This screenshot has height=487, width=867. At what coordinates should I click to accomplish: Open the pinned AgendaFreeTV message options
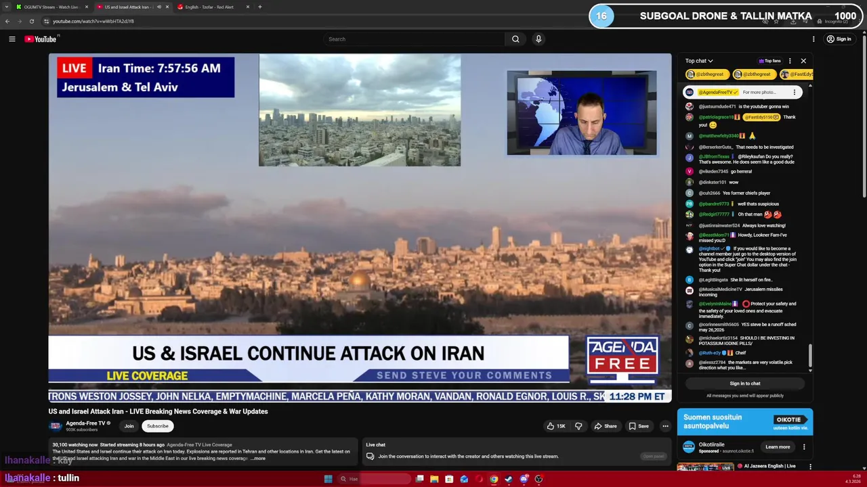tap(795, 92)
